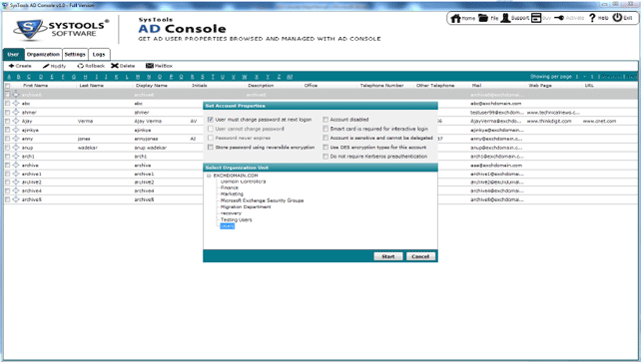Viewport: 641px width, 362px height.
Task: Open the Support option
Action: tap(514, 18)
